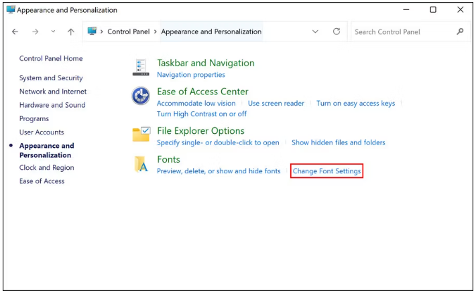Image resolution: width=476 pixels, height=293 pixels.
Task: Open Clock and Region category
Action: coord(46,167)
